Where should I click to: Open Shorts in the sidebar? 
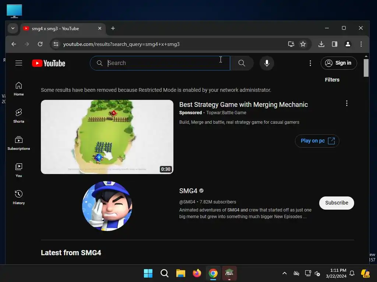19,116
